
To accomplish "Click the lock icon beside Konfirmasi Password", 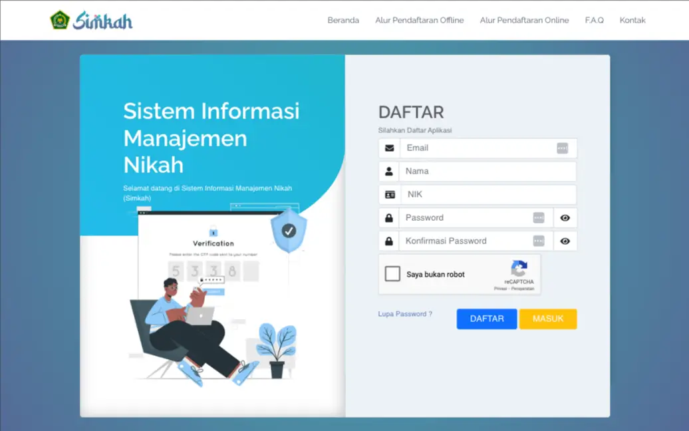I will pos(389,241).
